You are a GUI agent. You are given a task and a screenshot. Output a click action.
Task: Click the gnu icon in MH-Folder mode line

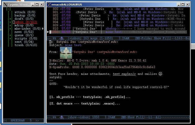[62, 38]
